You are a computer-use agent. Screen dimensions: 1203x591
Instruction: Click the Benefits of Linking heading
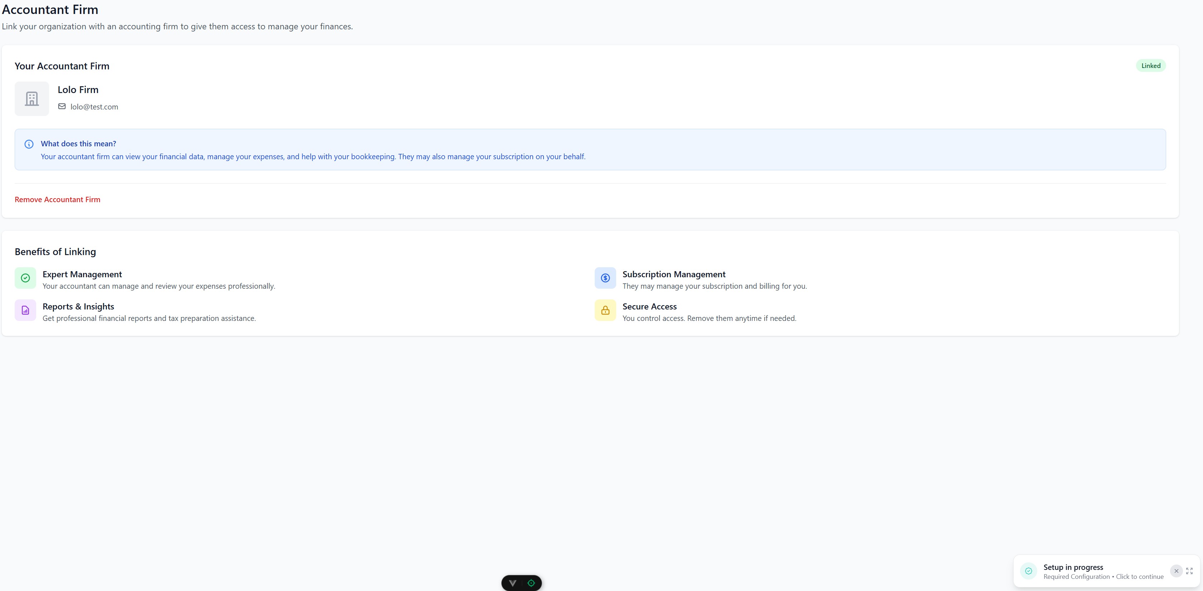click(x=55, y=251)
